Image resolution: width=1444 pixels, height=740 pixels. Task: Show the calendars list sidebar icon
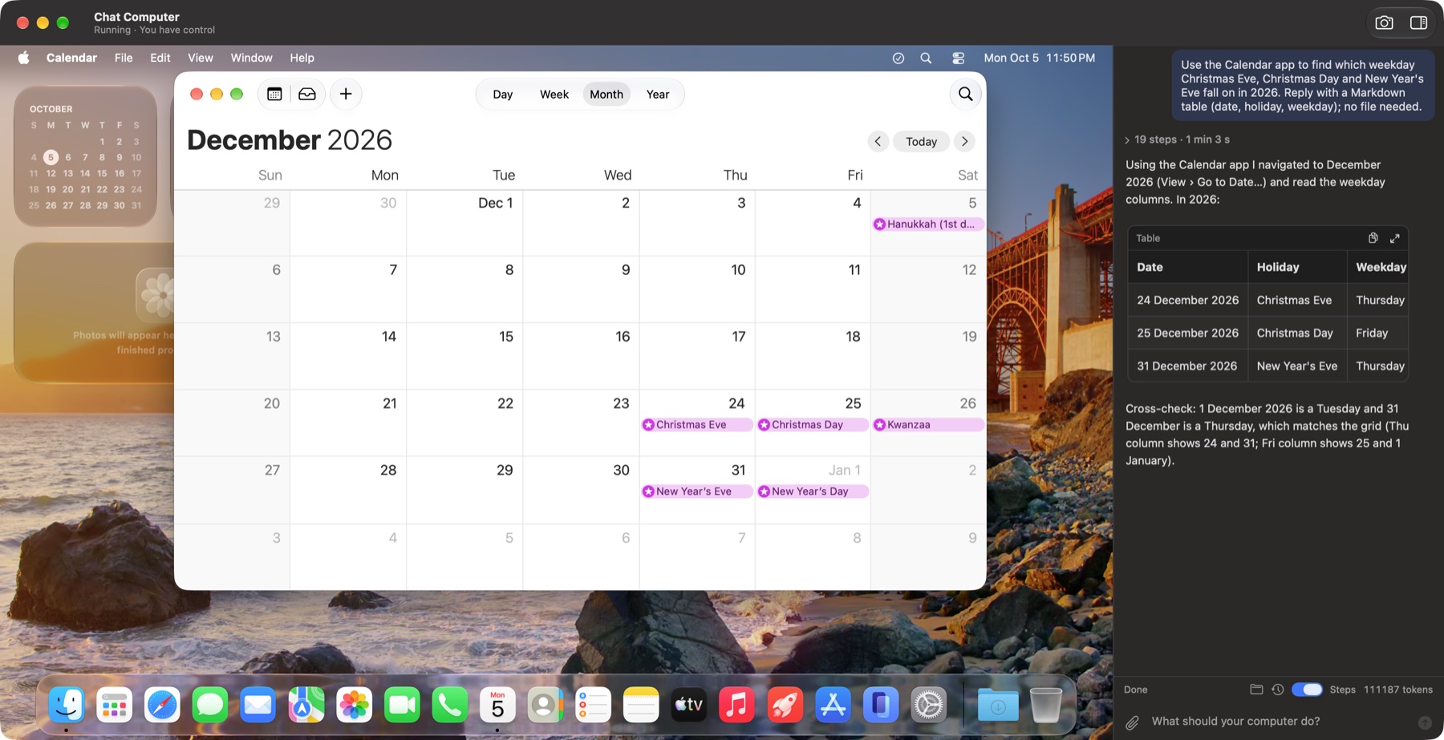(274, 94)
